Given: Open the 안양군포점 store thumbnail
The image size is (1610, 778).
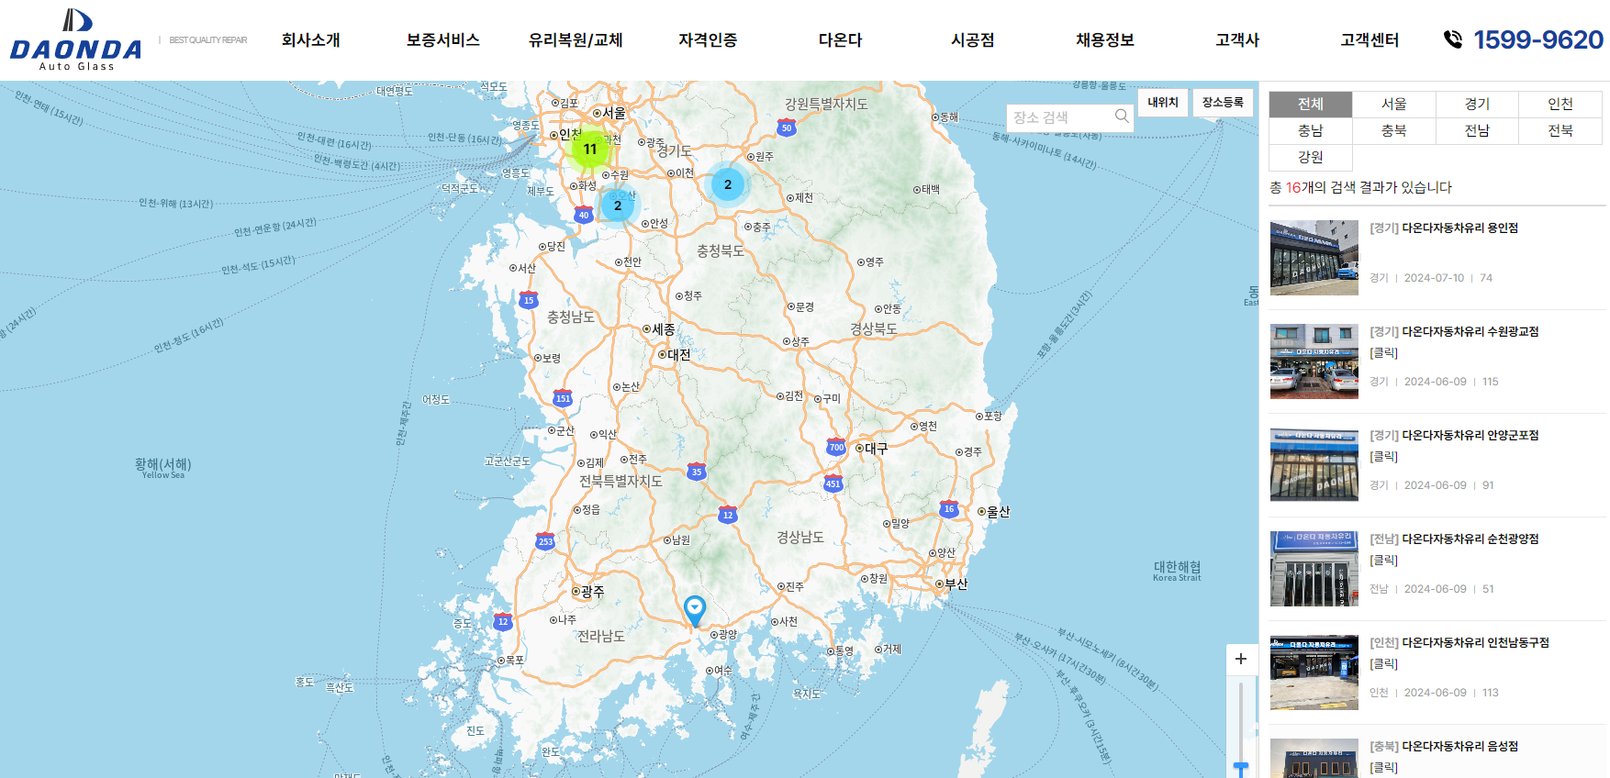Looking at the screenshot, I should (1314, 465).
